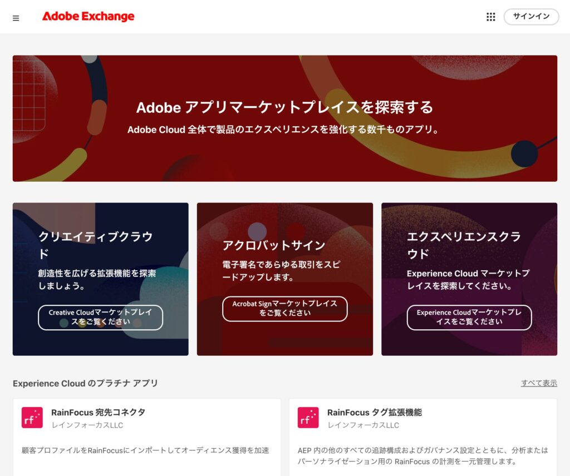
Task: Click the RainFocus 宛先コネクタ app icon
Action: pos(32,418)
